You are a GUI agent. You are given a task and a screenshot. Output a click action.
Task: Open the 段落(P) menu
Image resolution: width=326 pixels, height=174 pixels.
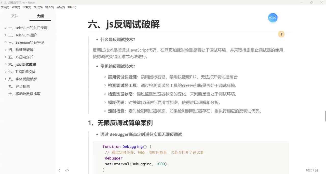[27, 7]
